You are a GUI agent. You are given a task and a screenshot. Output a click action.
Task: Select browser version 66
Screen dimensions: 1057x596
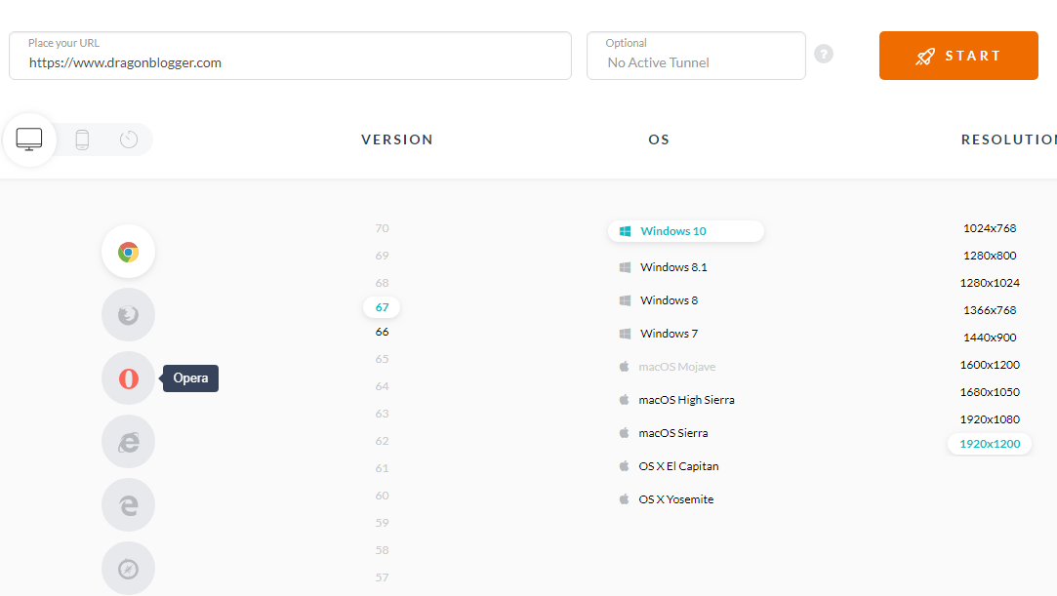[x=382, y=332]
